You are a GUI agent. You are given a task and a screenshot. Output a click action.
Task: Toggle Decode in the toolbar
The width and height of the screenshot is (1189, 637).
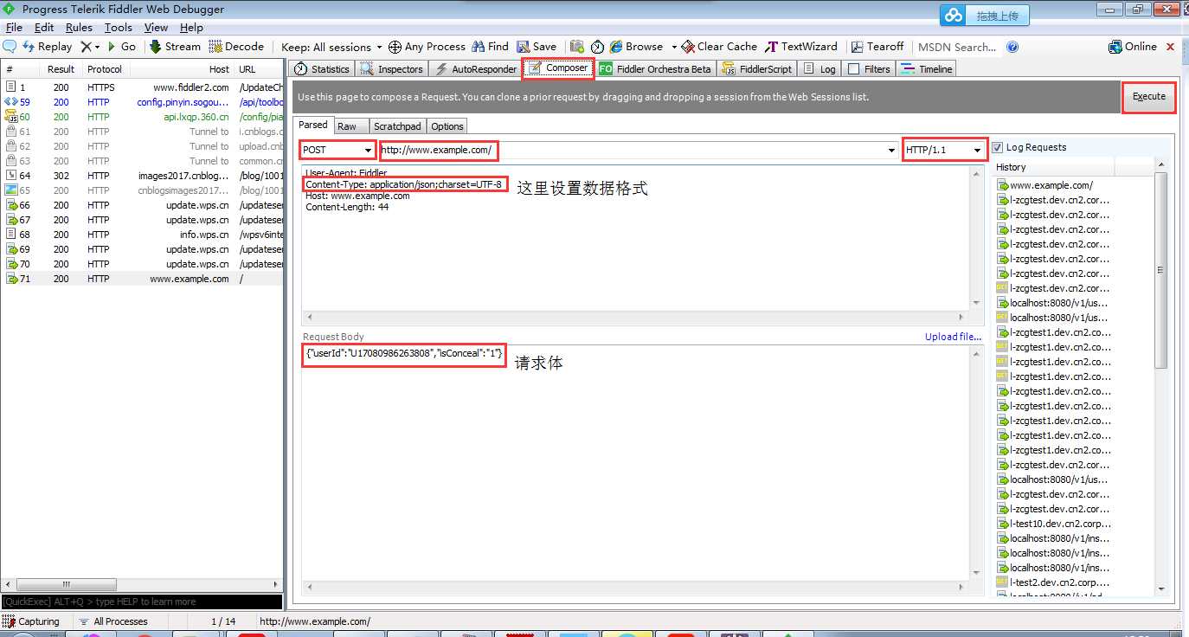[236, 47]
